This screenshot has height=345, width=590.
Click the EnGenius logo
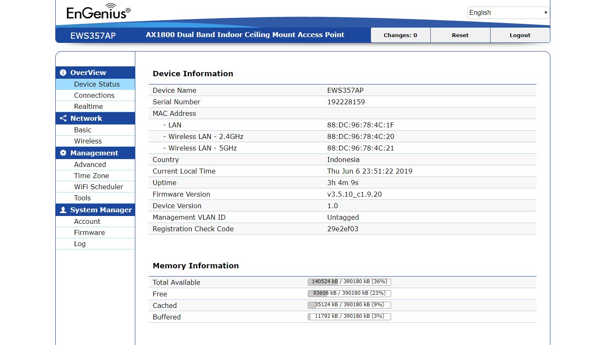tap(98, 12)
